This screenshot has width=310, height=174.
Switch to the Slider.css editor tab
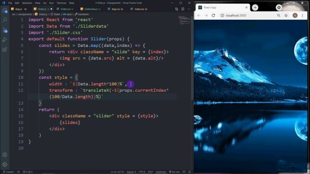click(65, 9)
